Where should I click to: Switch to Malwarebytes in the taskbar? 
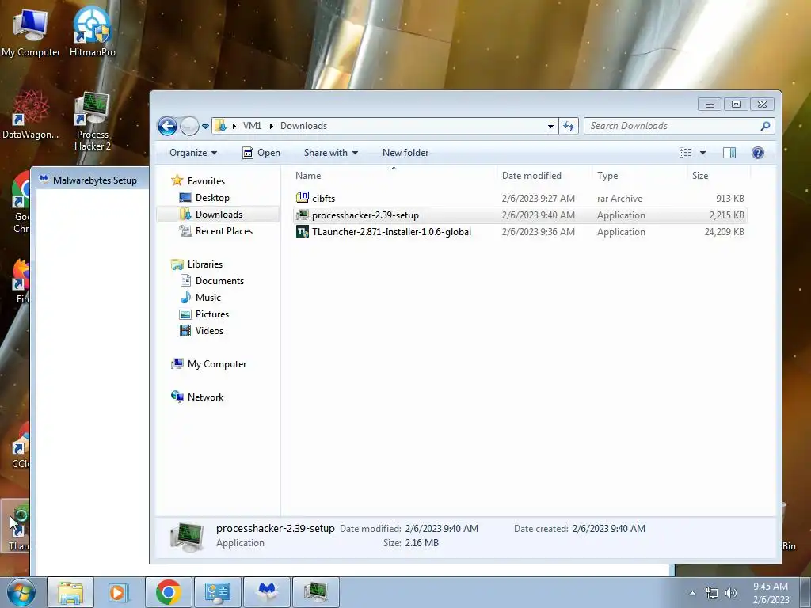tap(267, 592)
